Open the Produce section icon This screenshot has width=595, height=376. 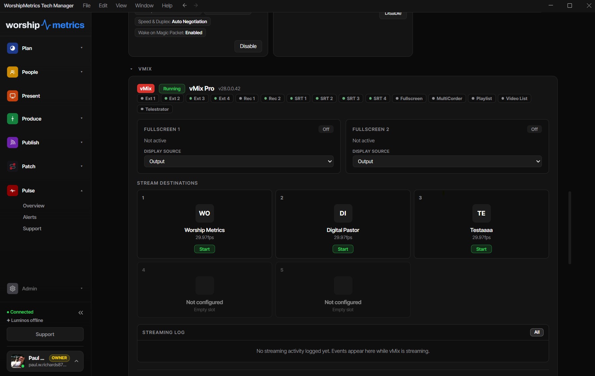coord(12,119)
